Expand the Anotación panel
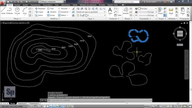The image size is (192, 108). 114,19
